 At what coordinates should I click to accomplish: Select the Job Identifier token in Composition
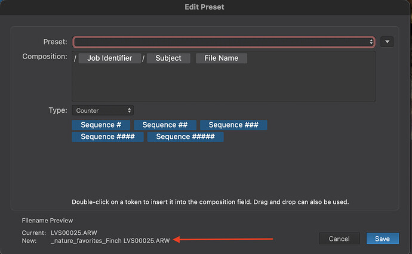click(110, 58)
